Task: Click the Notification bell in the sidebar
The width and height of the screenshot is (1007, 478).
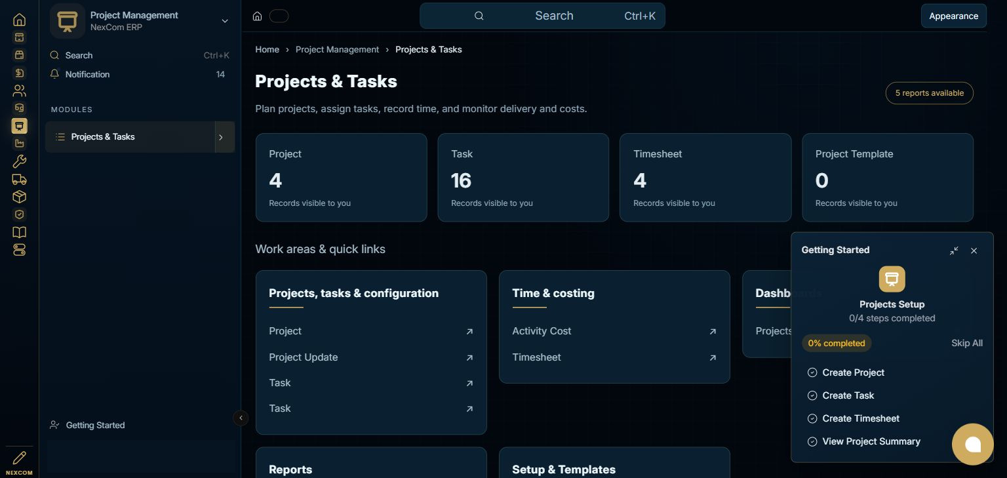Action: (55, 74)
